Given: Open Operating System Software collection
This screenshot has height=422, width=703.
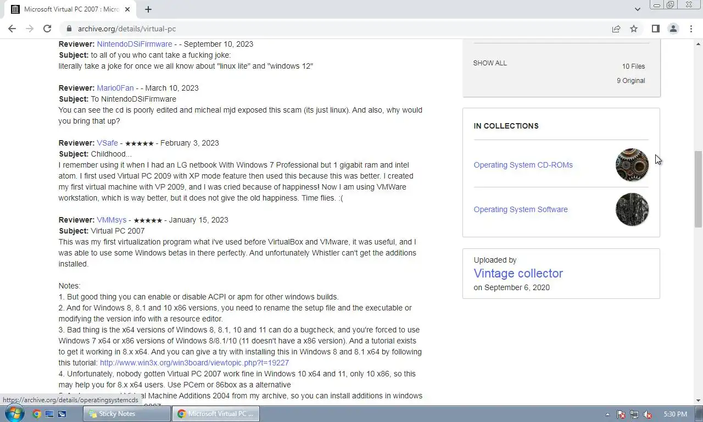Looking at the screenshot, I should coord(521,209).
